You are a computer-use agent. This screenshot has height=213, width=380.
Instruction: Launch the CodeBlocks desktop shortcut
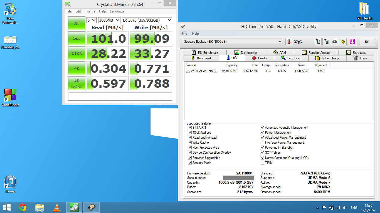coord(10,98)
